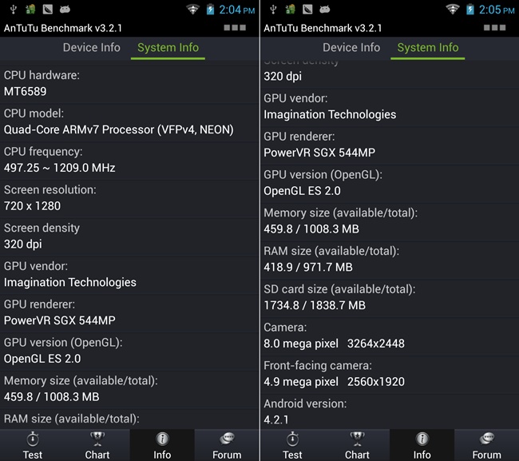Tap PowerVR SGX 544MP in right screen
519x461 pixels.
click(x=319, y=153)
